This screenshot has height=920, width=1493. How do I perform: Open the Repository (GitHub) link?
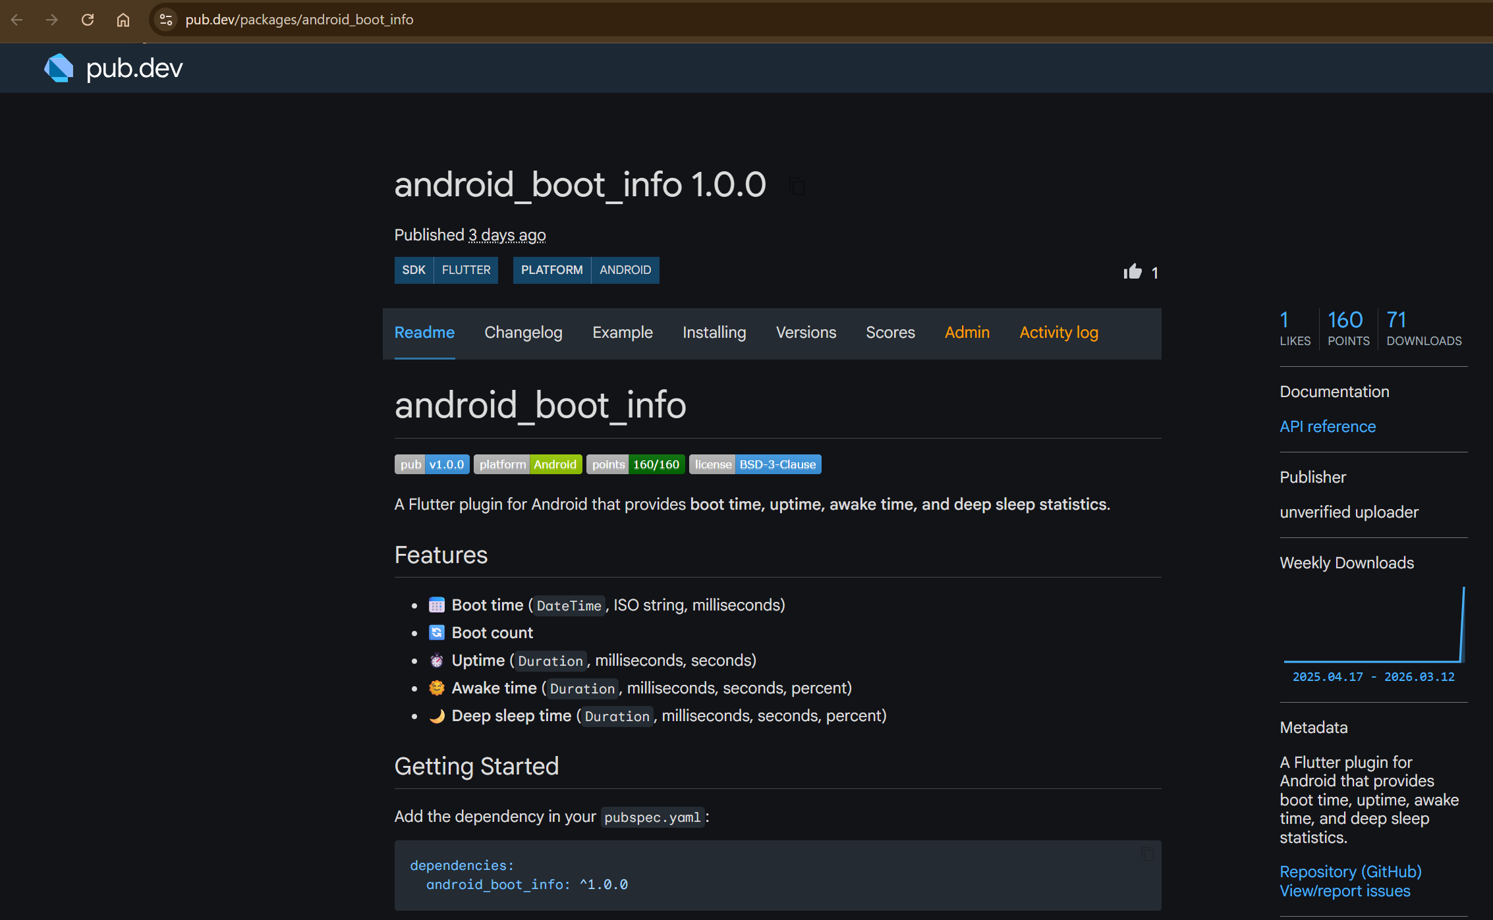(x=1350, y=871)
